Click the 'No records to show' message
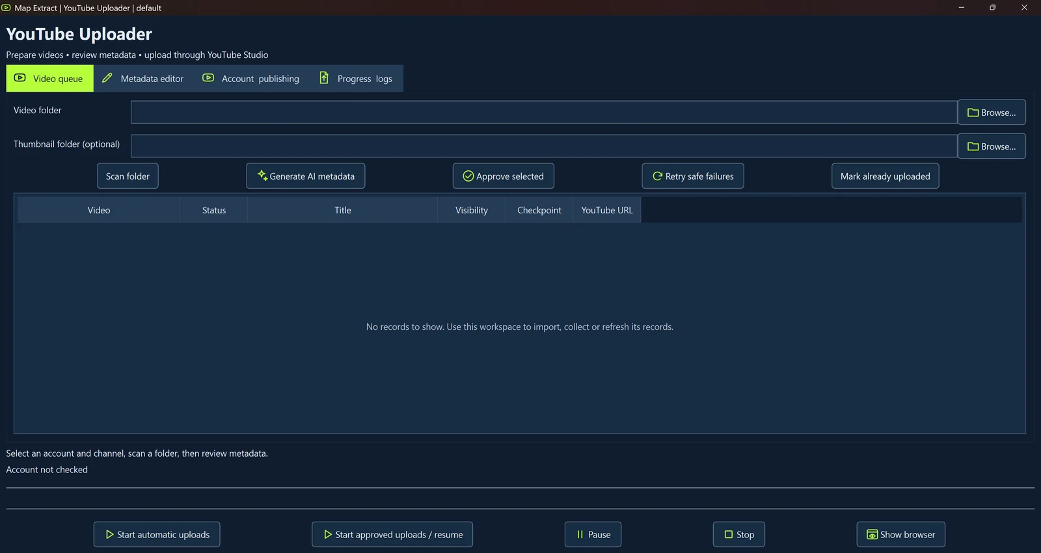1041x553 pixels. tap(520, 327)
